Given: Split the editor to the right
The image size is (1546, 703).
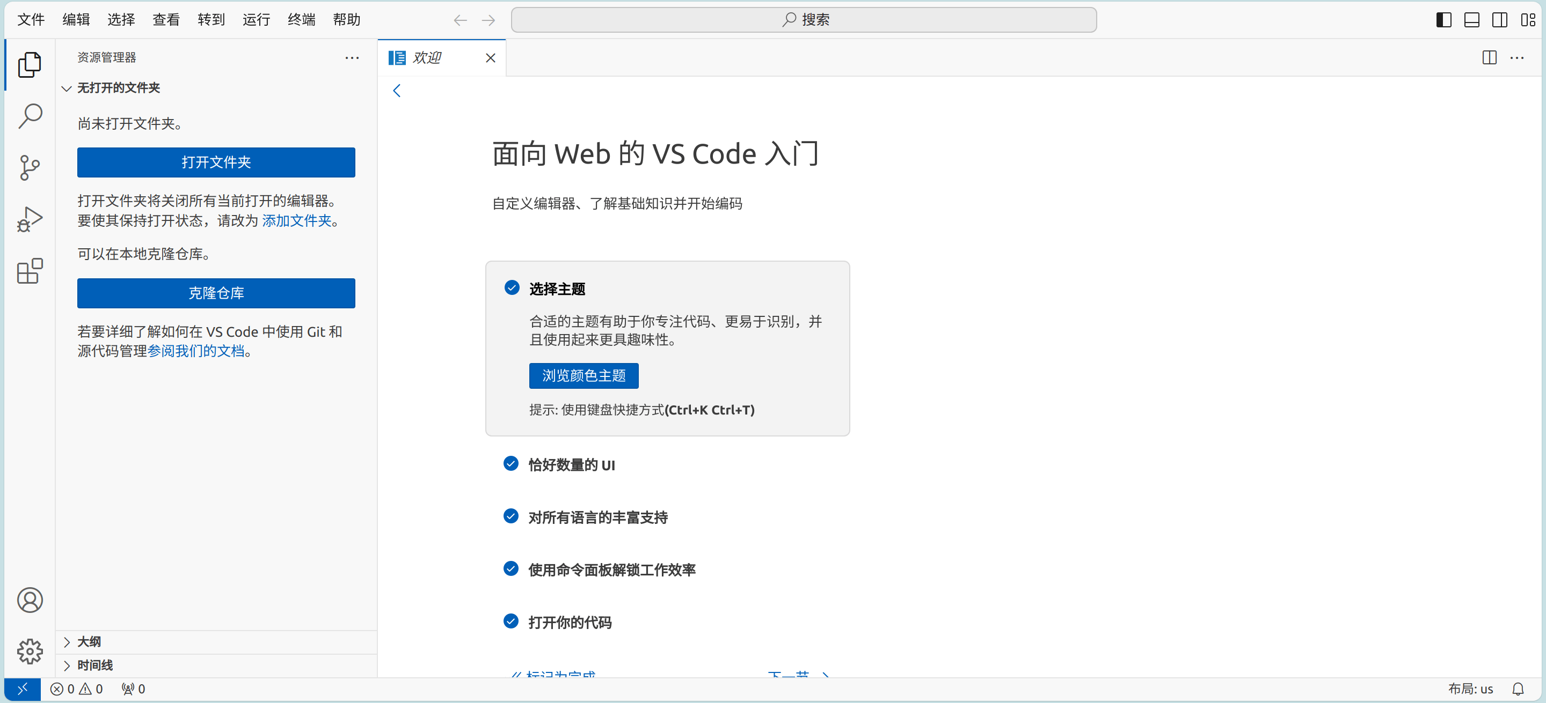Looking at the screenshot, I should click(1490, 57).
